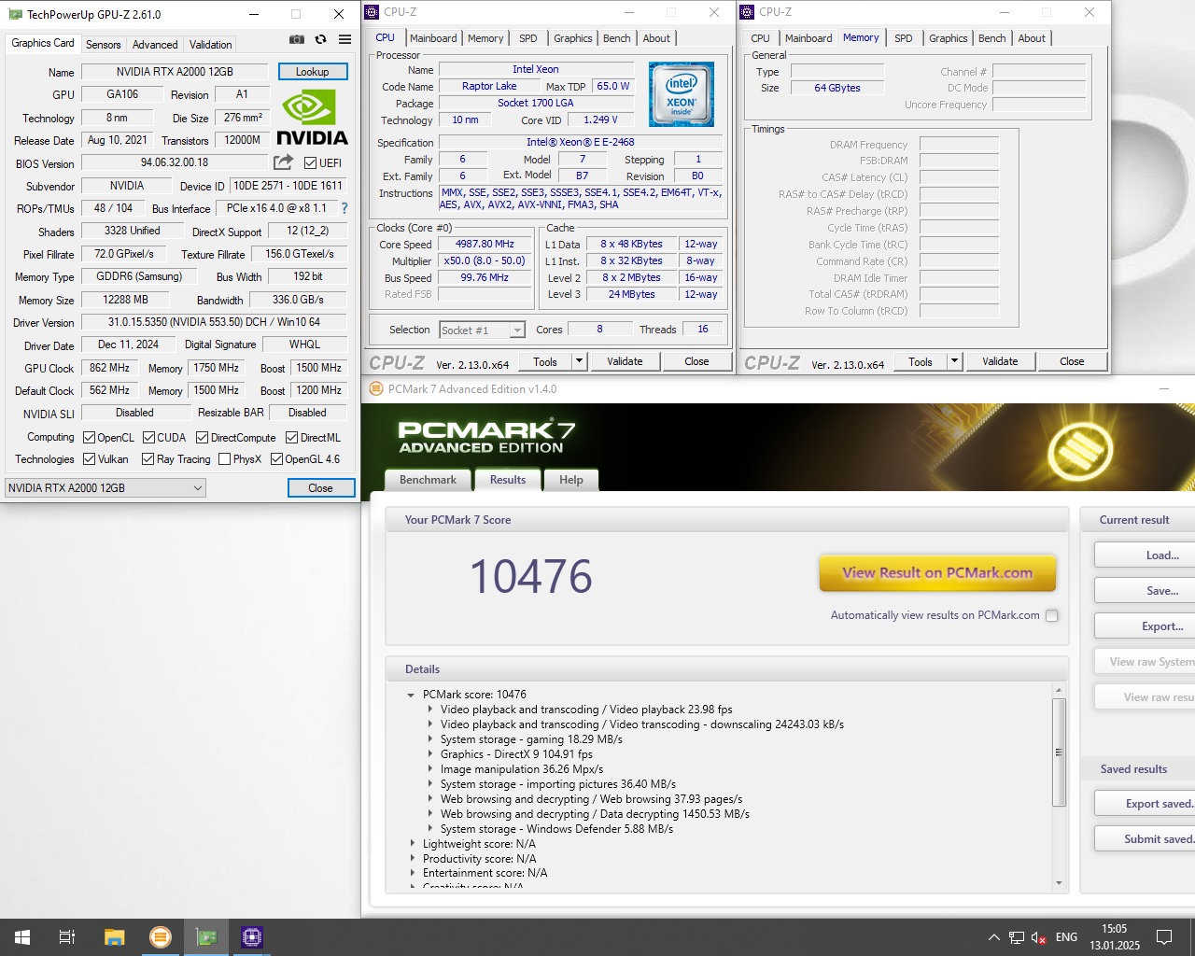Click the muted volume tray icon

coord(1038,937)
